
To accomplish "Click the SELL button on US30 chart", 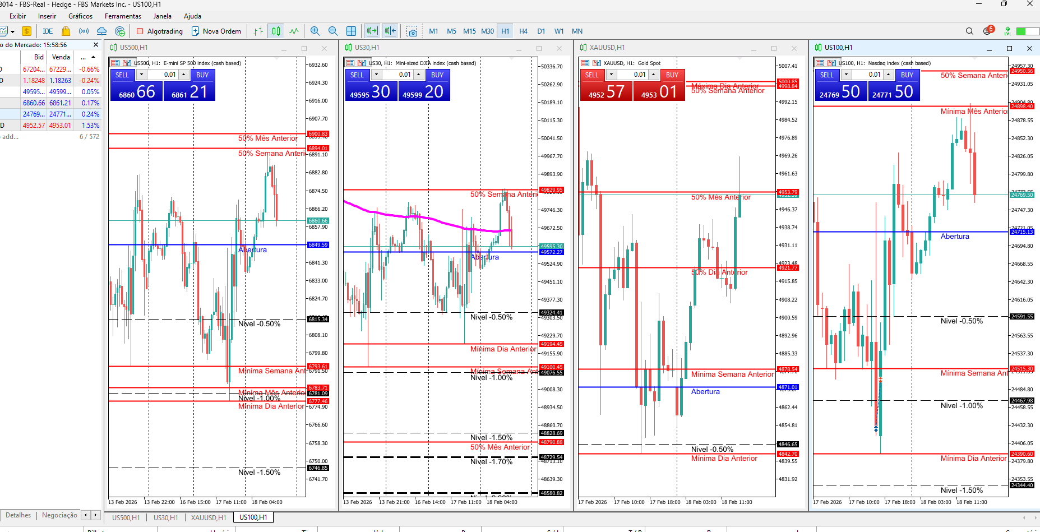I will 357,75.
